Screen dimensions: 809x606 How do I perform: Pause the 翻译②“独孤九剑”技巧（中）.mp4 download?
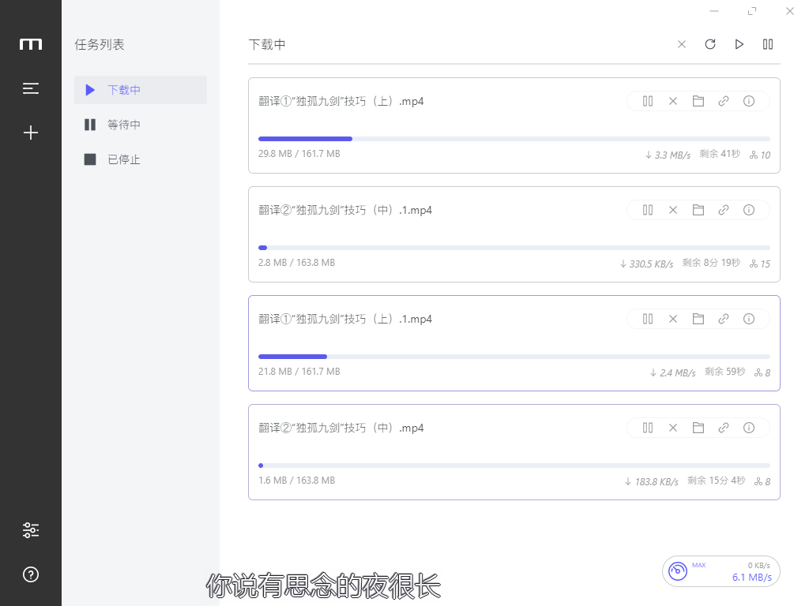pyautogui.click(x=648, y=428)
